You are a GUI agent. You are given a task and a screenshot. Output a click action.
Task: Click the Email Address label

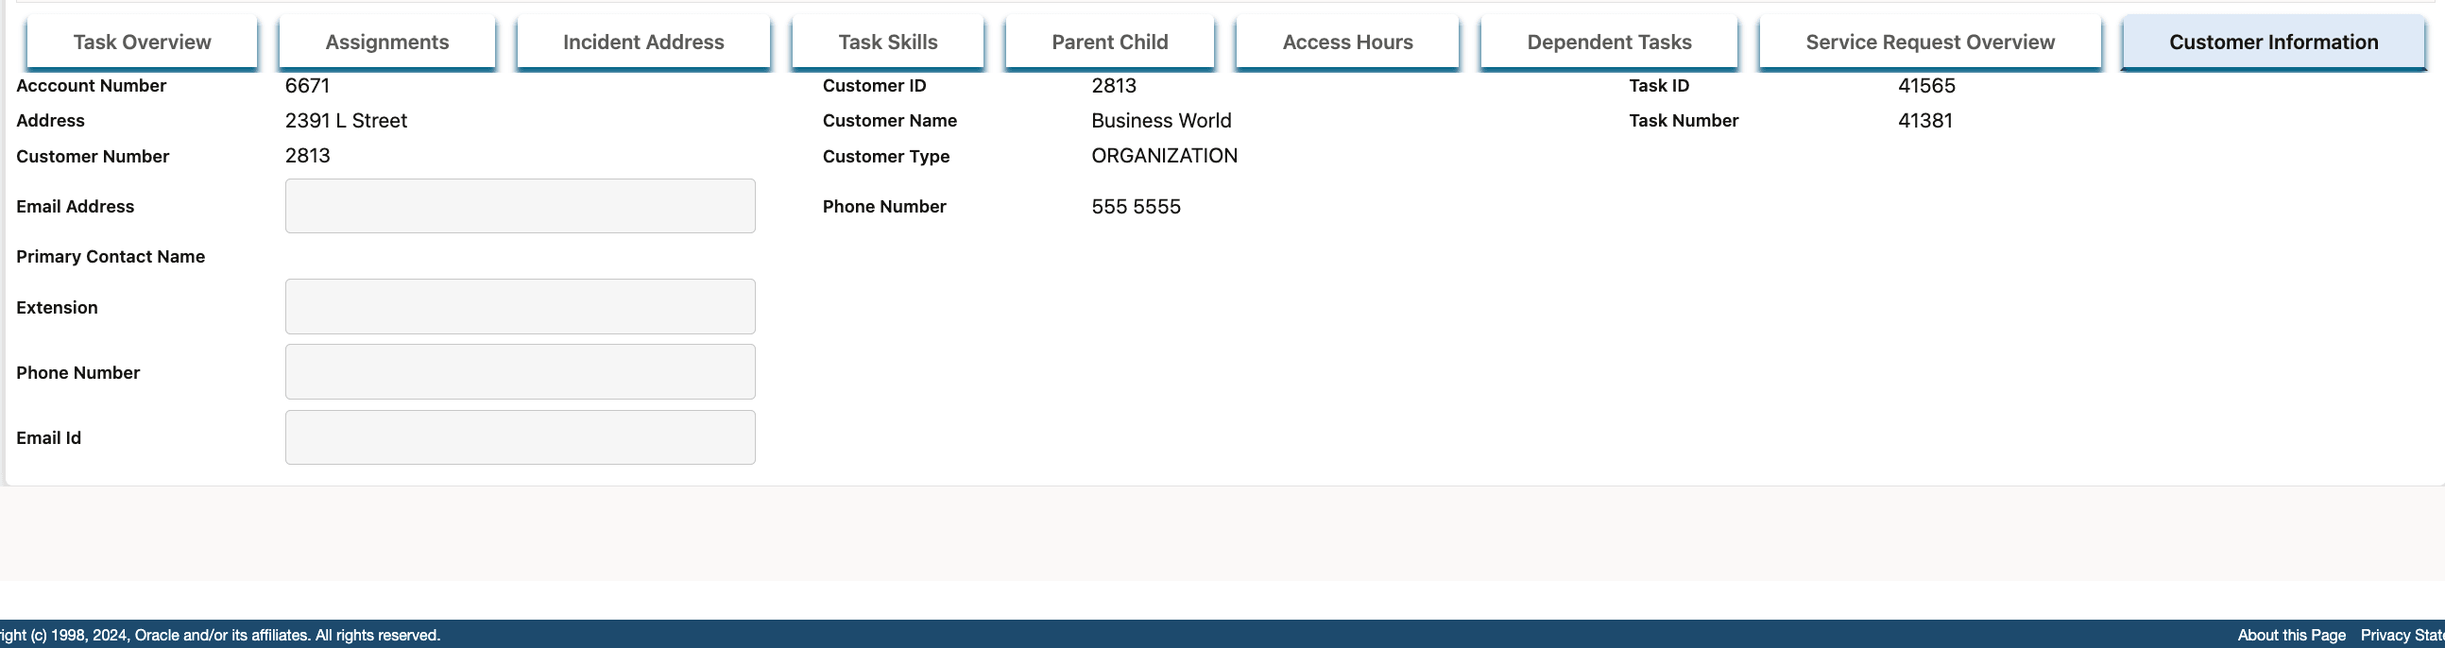coord(75,206)
